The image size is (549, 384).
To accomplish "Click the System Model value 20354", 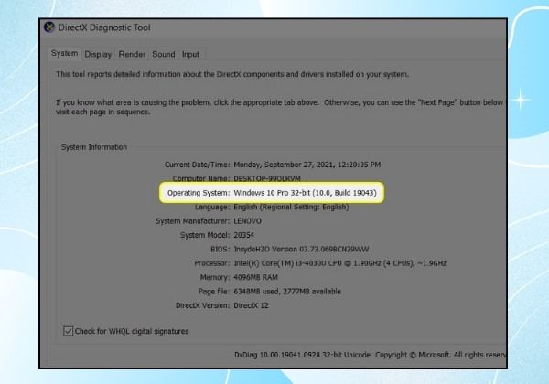I will click(244, 235).
